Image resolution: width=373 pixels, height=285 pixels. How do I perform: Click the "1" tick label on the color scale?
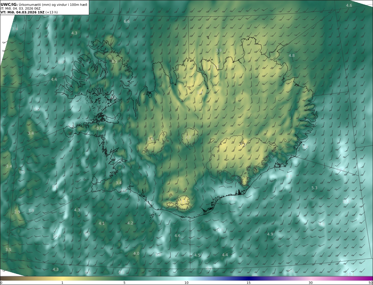62,283
